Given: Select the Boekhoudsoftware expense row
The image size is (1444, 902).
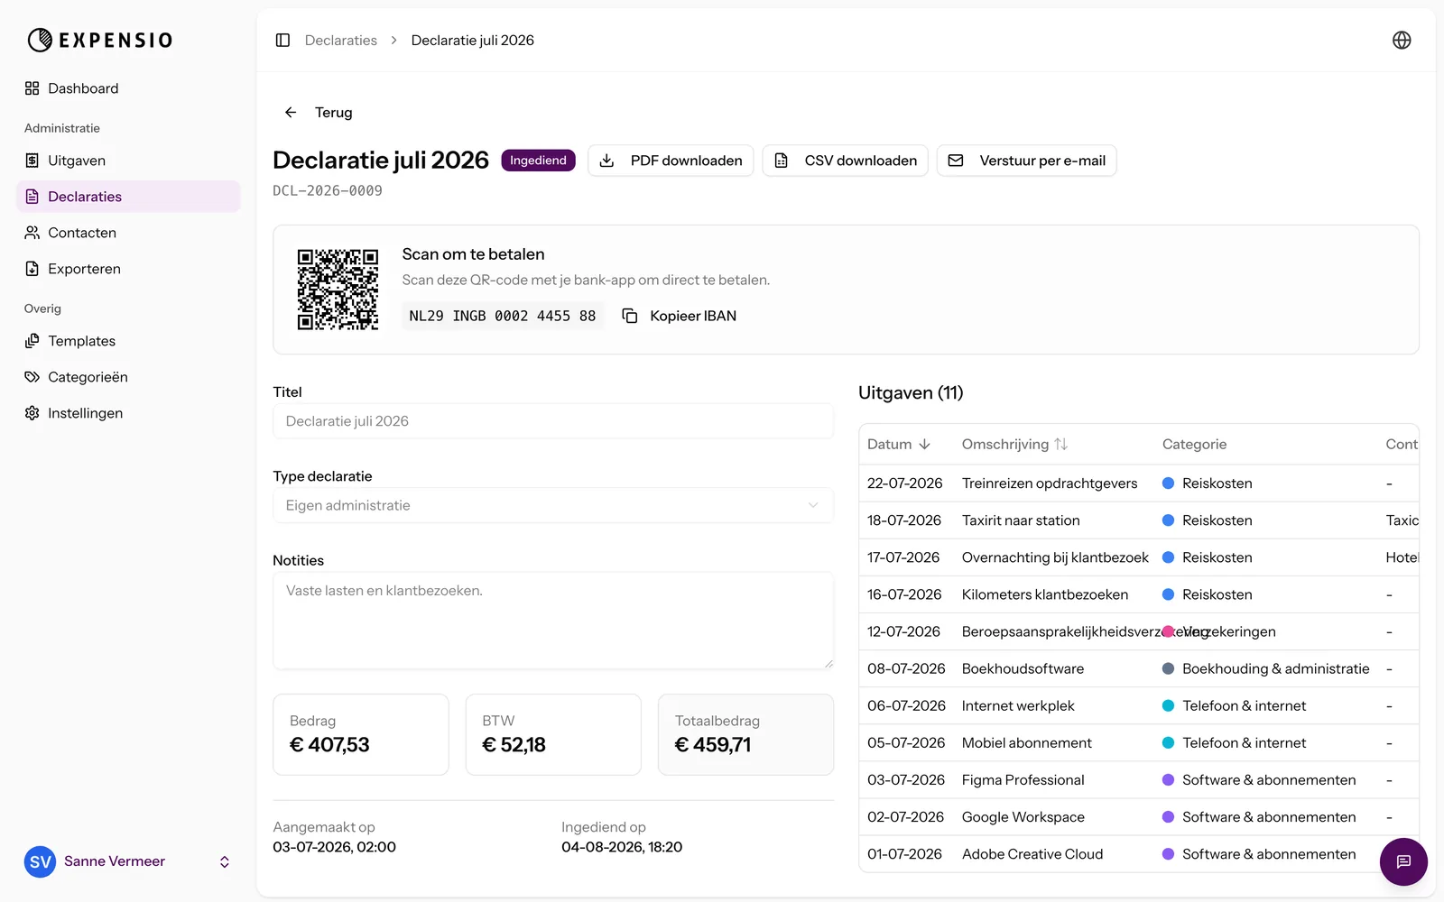Looking at the screenshot, I should (1139, 668).
